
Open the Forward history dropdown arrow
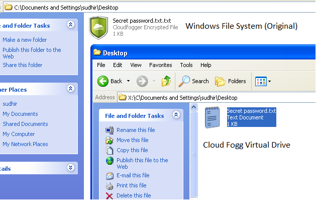(x=154, y=81)
